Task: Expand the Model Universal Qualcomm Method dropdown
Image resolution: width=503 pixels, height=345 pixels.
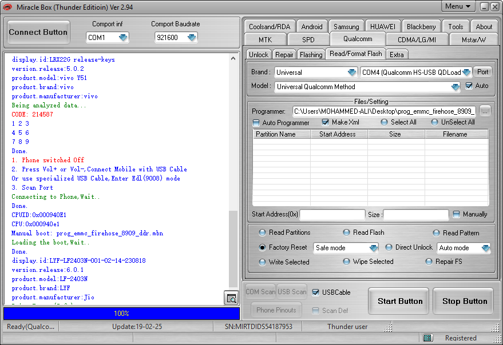Action: [367, 87]
